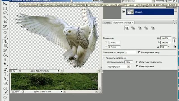Select the Rectangular Marquee tool
The image size is (179, 101).
click(5, 8)
